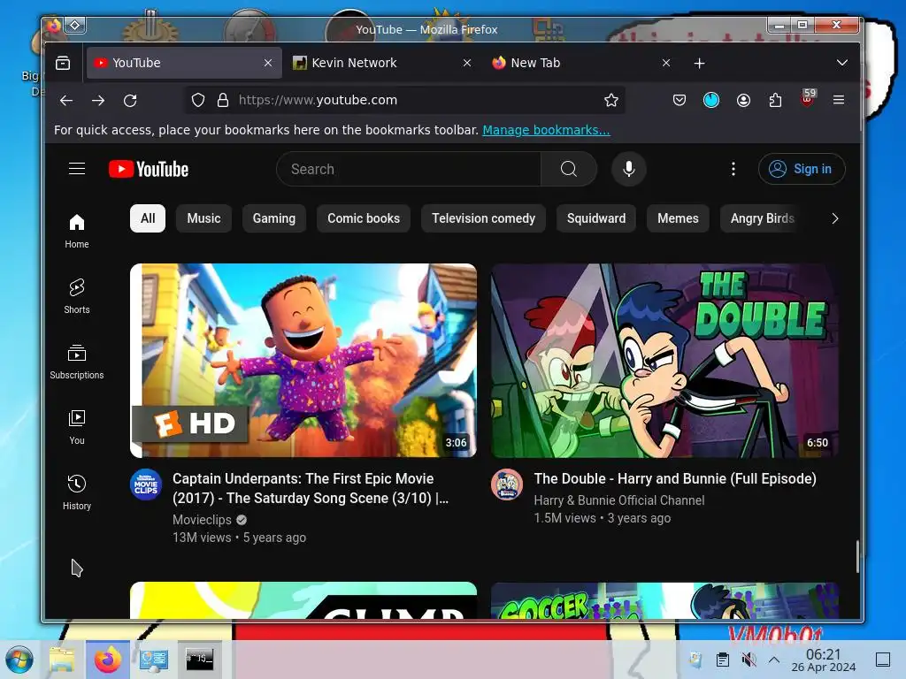Go to Home in YouTube sidebar
Screen dimensions: 906x679
(77, 231)
